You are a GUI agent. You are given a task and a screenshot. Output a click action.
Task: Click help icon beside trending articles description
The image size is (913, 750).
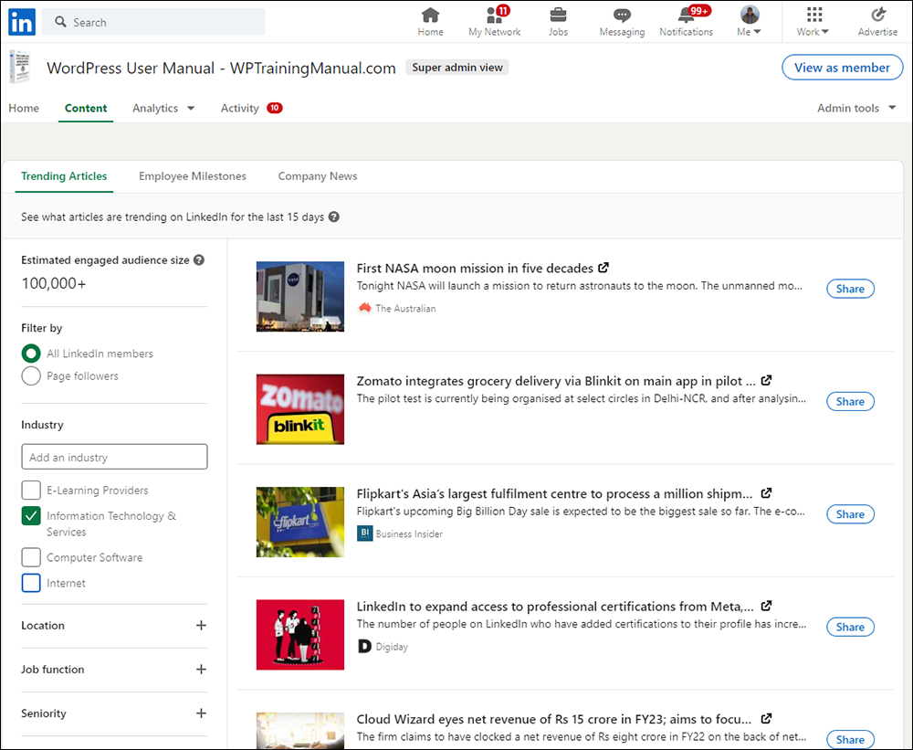[333, 217]
